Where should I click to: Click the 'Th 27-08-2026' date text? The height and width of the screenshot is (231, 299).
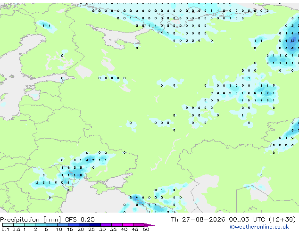point(198,220)
